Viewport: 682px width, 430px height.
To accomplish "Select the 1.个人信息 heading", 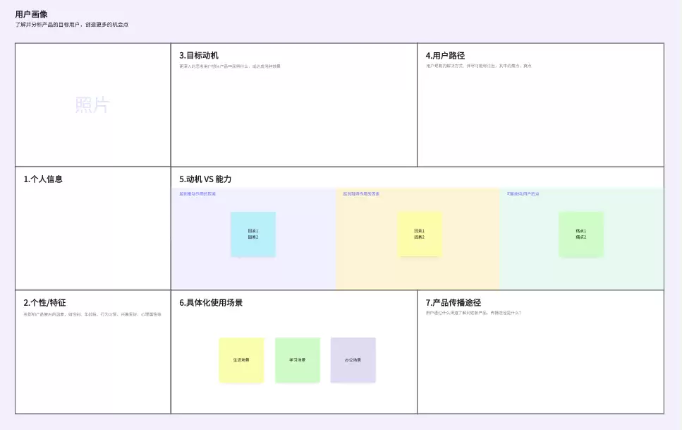I will [43, 179].
